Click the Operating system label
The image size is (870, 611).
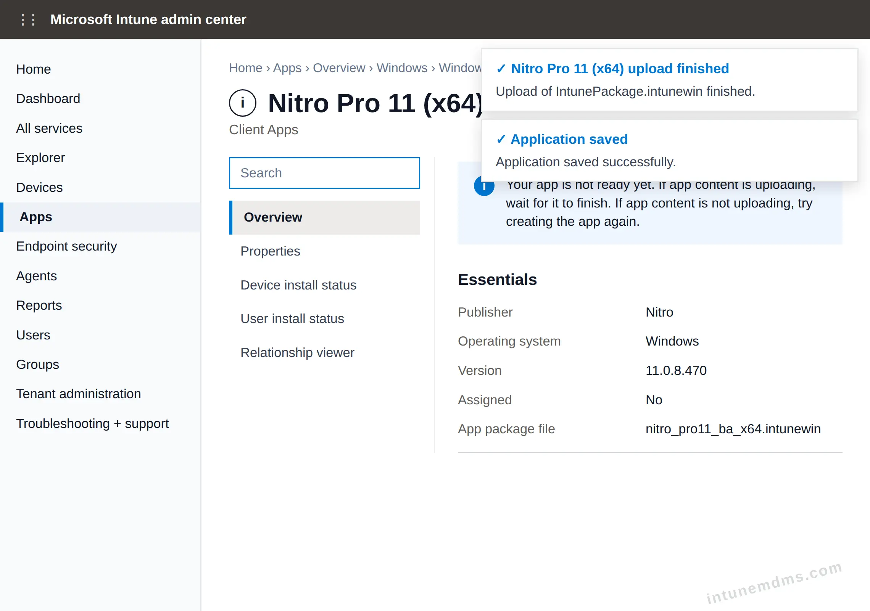click(x=509, y=341)
